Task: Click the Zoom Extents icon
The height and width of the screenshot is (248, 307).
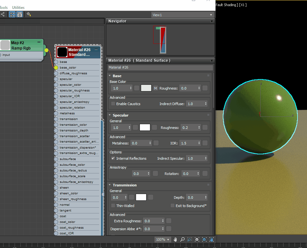Action: pos(197,239)
